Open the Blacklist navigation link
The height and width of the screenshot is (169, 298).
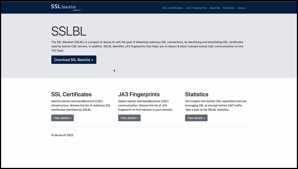[x=214, y=8]
